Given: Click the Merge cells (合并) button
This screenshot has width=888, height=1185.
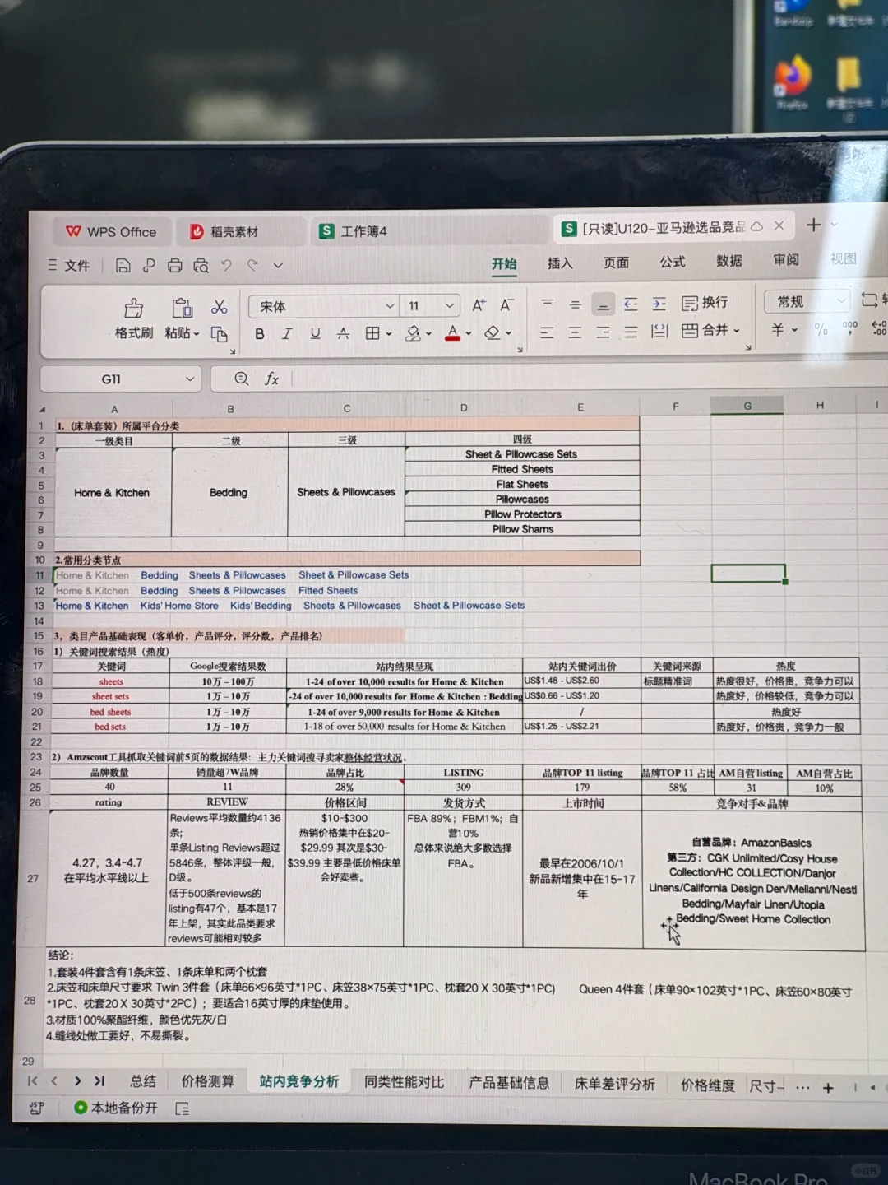Looking at the screenshot, I should [705, 330].
